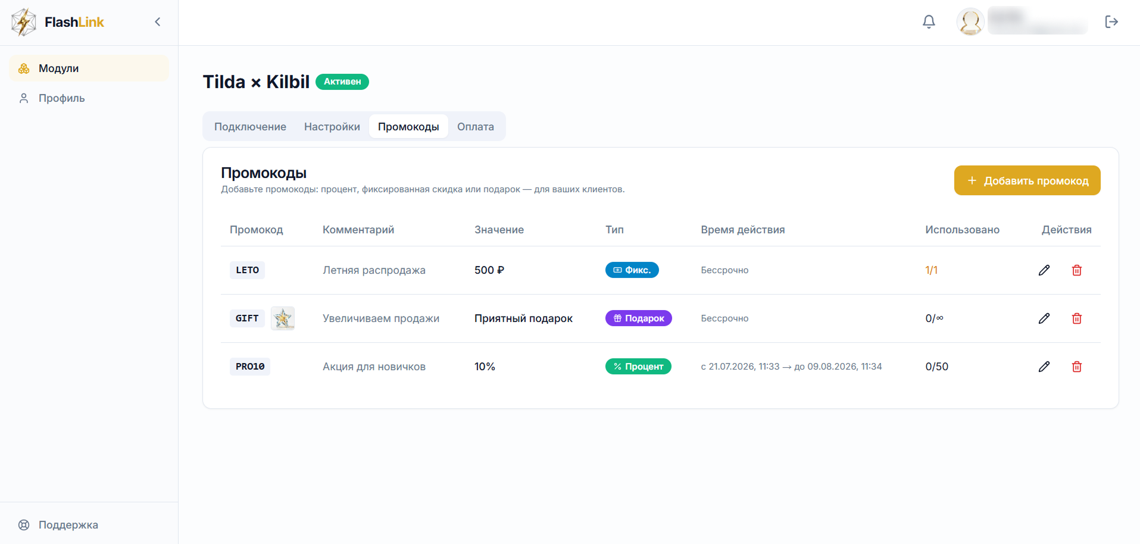1140x544 pixels.
Task: Click the 0/50 usage count
Action: coord(937,367)
